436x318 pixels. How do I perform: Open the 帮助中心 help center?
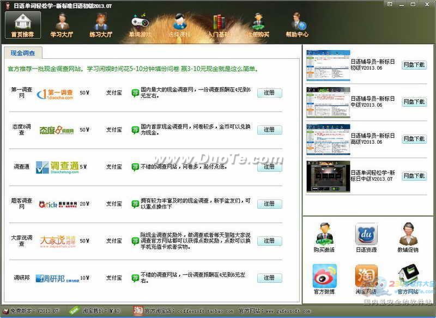(297, 25)
